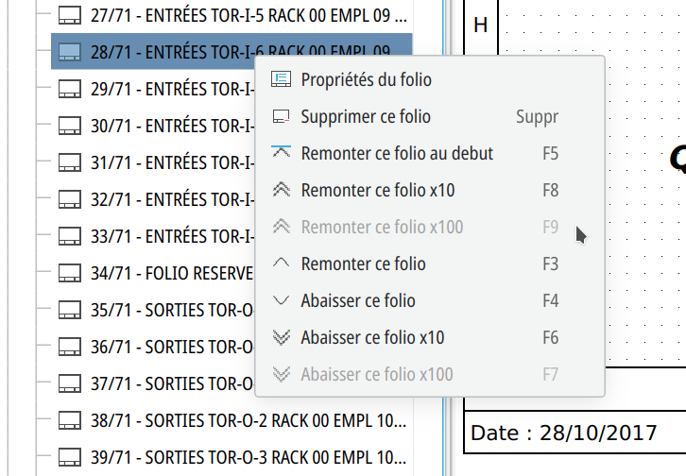
Task: Click the single up-chevron Remonter ce folio icon
Action: [281, 263]
